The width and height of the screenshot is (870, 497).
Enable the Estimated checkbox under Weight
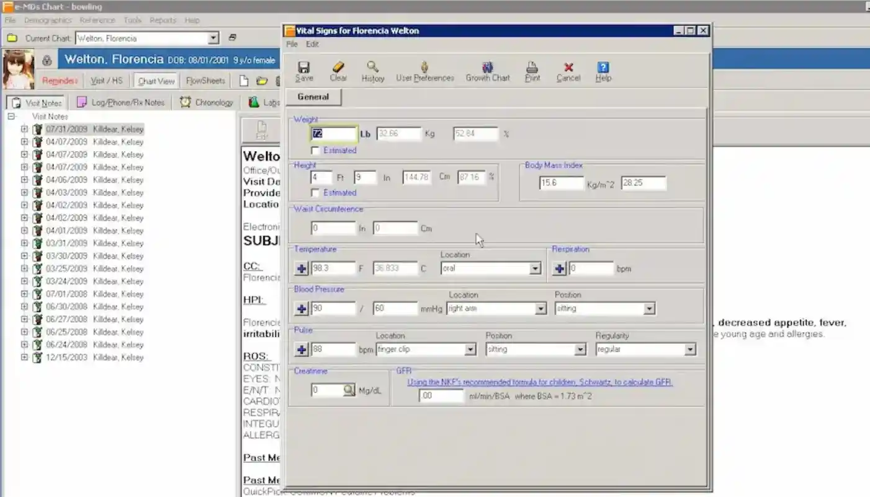click(x=315, y=150)
